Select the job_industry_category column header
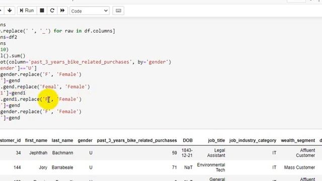This screenshot has height=181, width=322. 253,140
